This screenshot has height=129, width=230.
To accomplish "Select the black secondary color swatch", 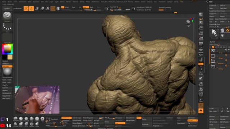I will (5, 57).
